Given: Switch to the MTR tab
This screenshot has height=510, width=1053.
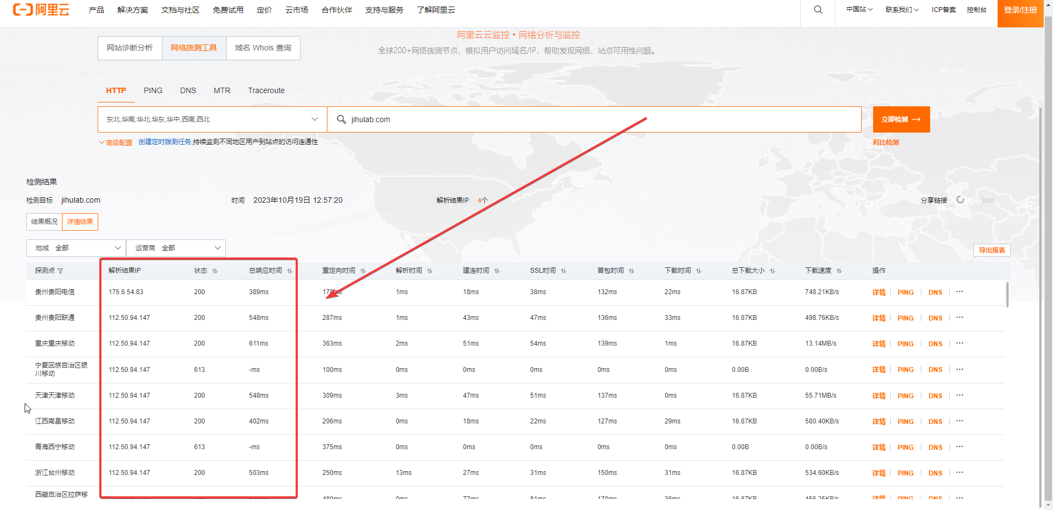Looking at the screenshot, I should pyautogui.click(x=222, y=91).
